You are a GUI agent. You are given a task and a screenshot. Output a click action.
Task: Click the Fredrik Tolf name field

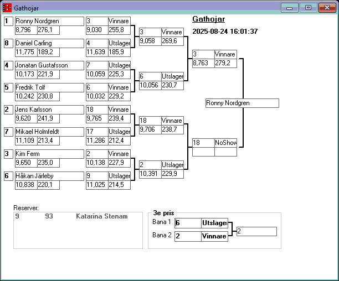point(49,87)
